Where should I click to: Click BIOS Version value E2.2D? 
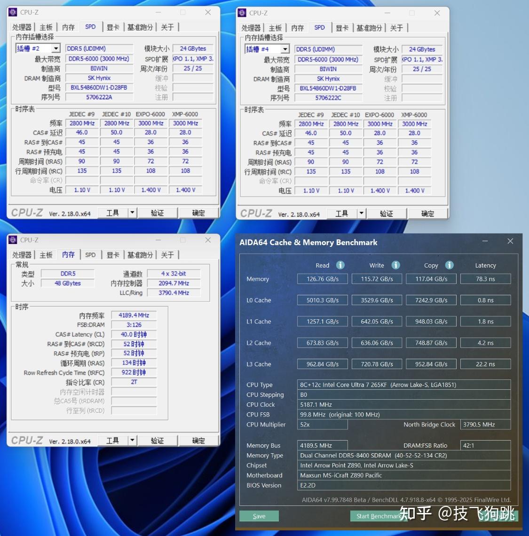click(404, 485)
